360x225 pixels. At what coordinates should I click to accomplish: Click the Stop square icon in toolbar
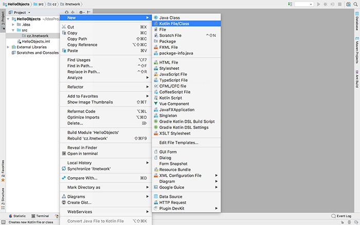pyautogui.click(x=339, y=4)
